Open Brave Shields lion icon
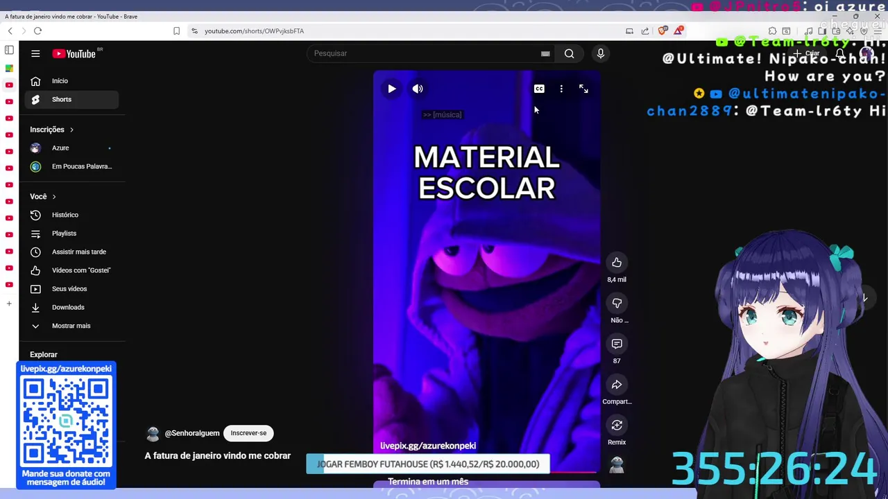The width and height of the screenshot is (888, 499). (663, 30)
